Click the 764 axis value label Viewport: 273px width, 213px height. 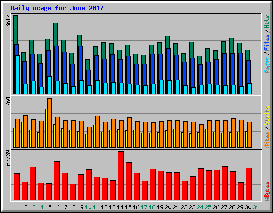[8, 102]
